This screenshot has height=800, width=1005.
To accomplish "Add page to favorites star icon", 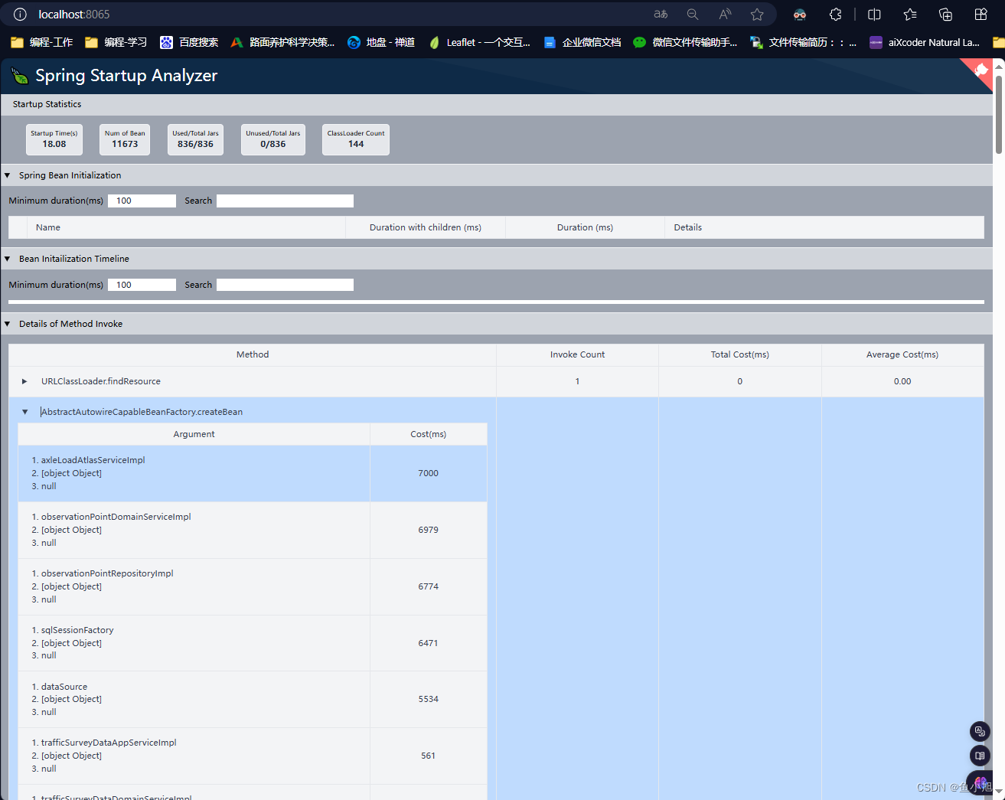I will coord(757,14).
